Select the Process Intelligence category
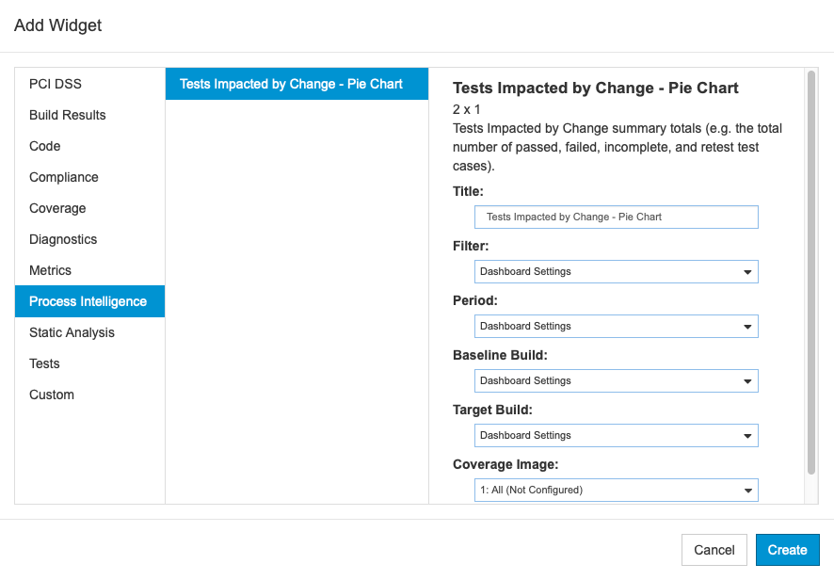This screenshot has height=580, width=834. (x=89, y=301)
